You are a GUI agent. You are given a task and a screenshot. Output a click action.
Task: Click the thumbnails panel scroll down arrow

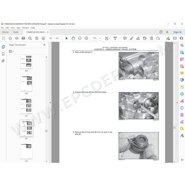(46, 161)
